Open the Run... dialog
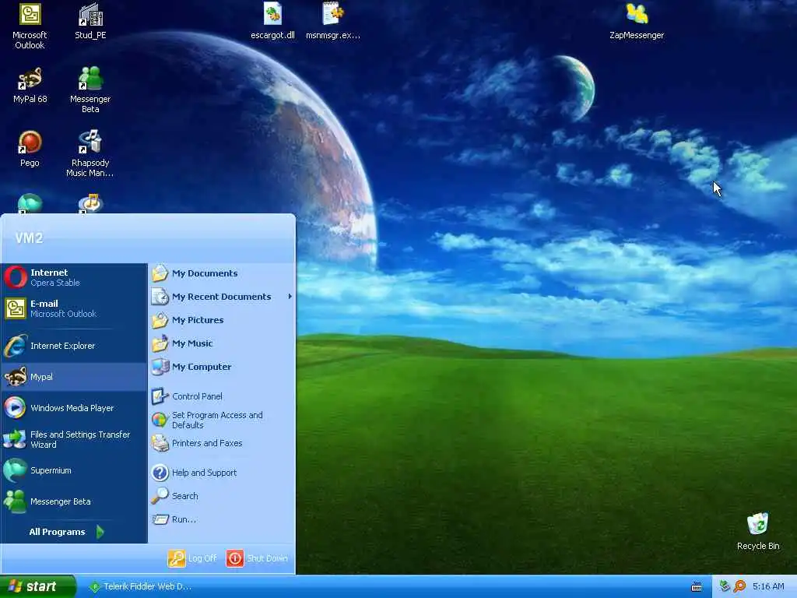 pyautogui.click(x=222, y=519)
